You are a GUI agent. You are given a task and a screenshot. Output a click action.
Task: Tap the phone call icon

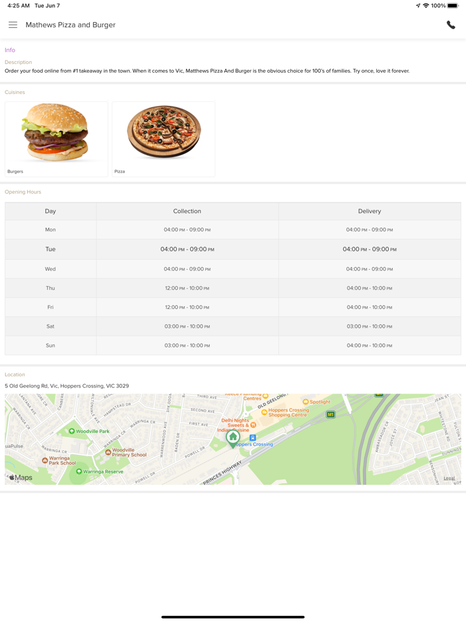click(451, 25)
